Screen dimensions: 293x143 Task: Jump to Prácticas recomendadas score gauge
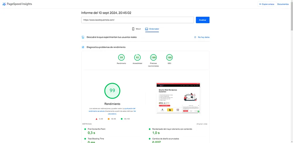point(153,58)
